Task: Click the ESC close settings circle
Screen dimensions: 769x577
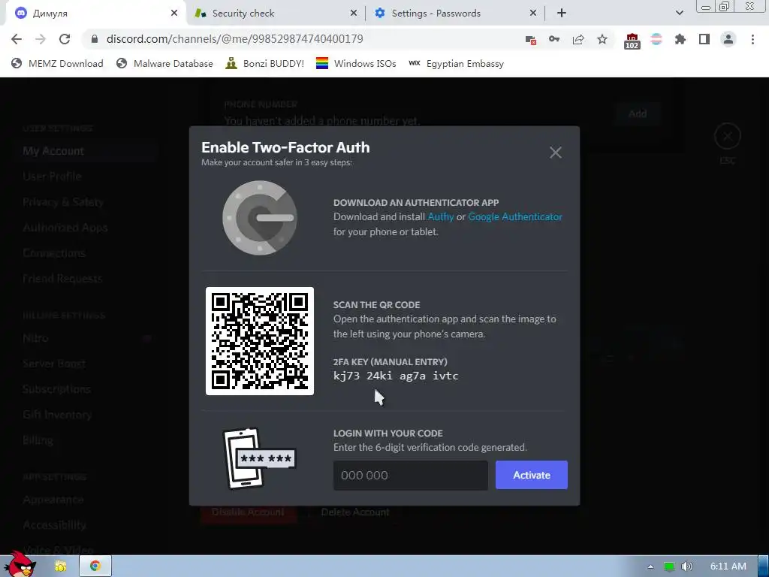Action: [x=727, y=136]
